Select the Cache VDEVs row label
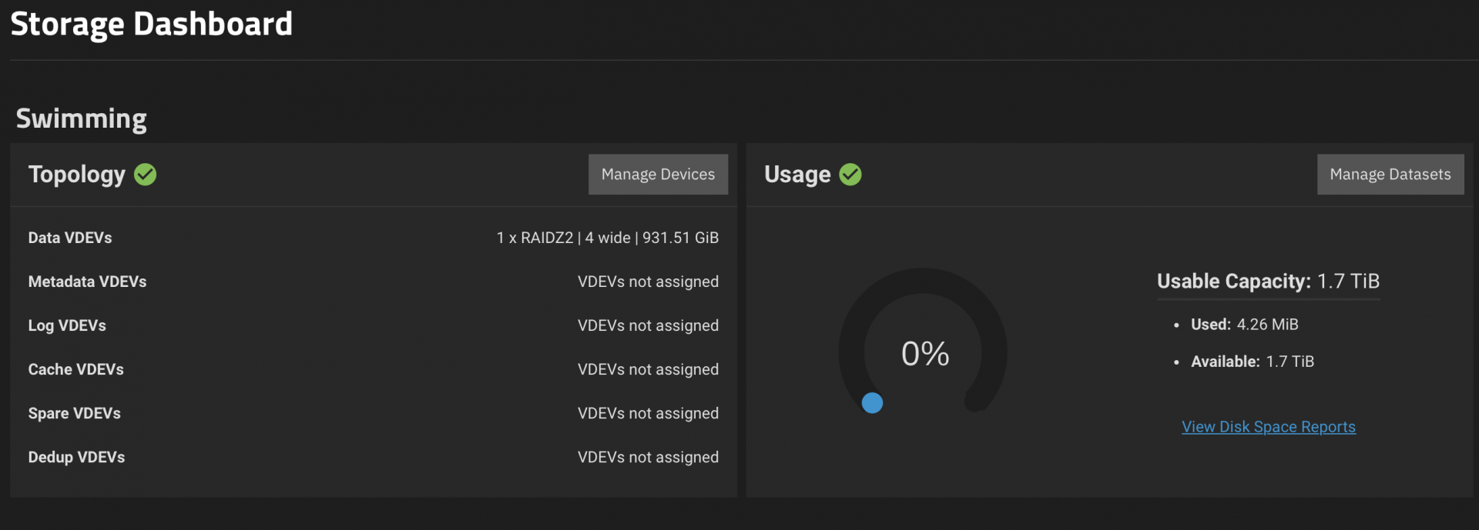The height and width of the screenshot is (530, 1479). click(75, 369)
